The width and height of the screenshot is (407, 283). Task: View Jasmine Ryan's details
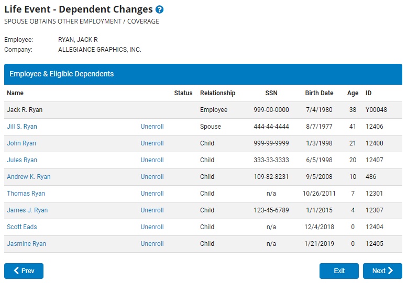pyautogui.click(x=26, y=244)
